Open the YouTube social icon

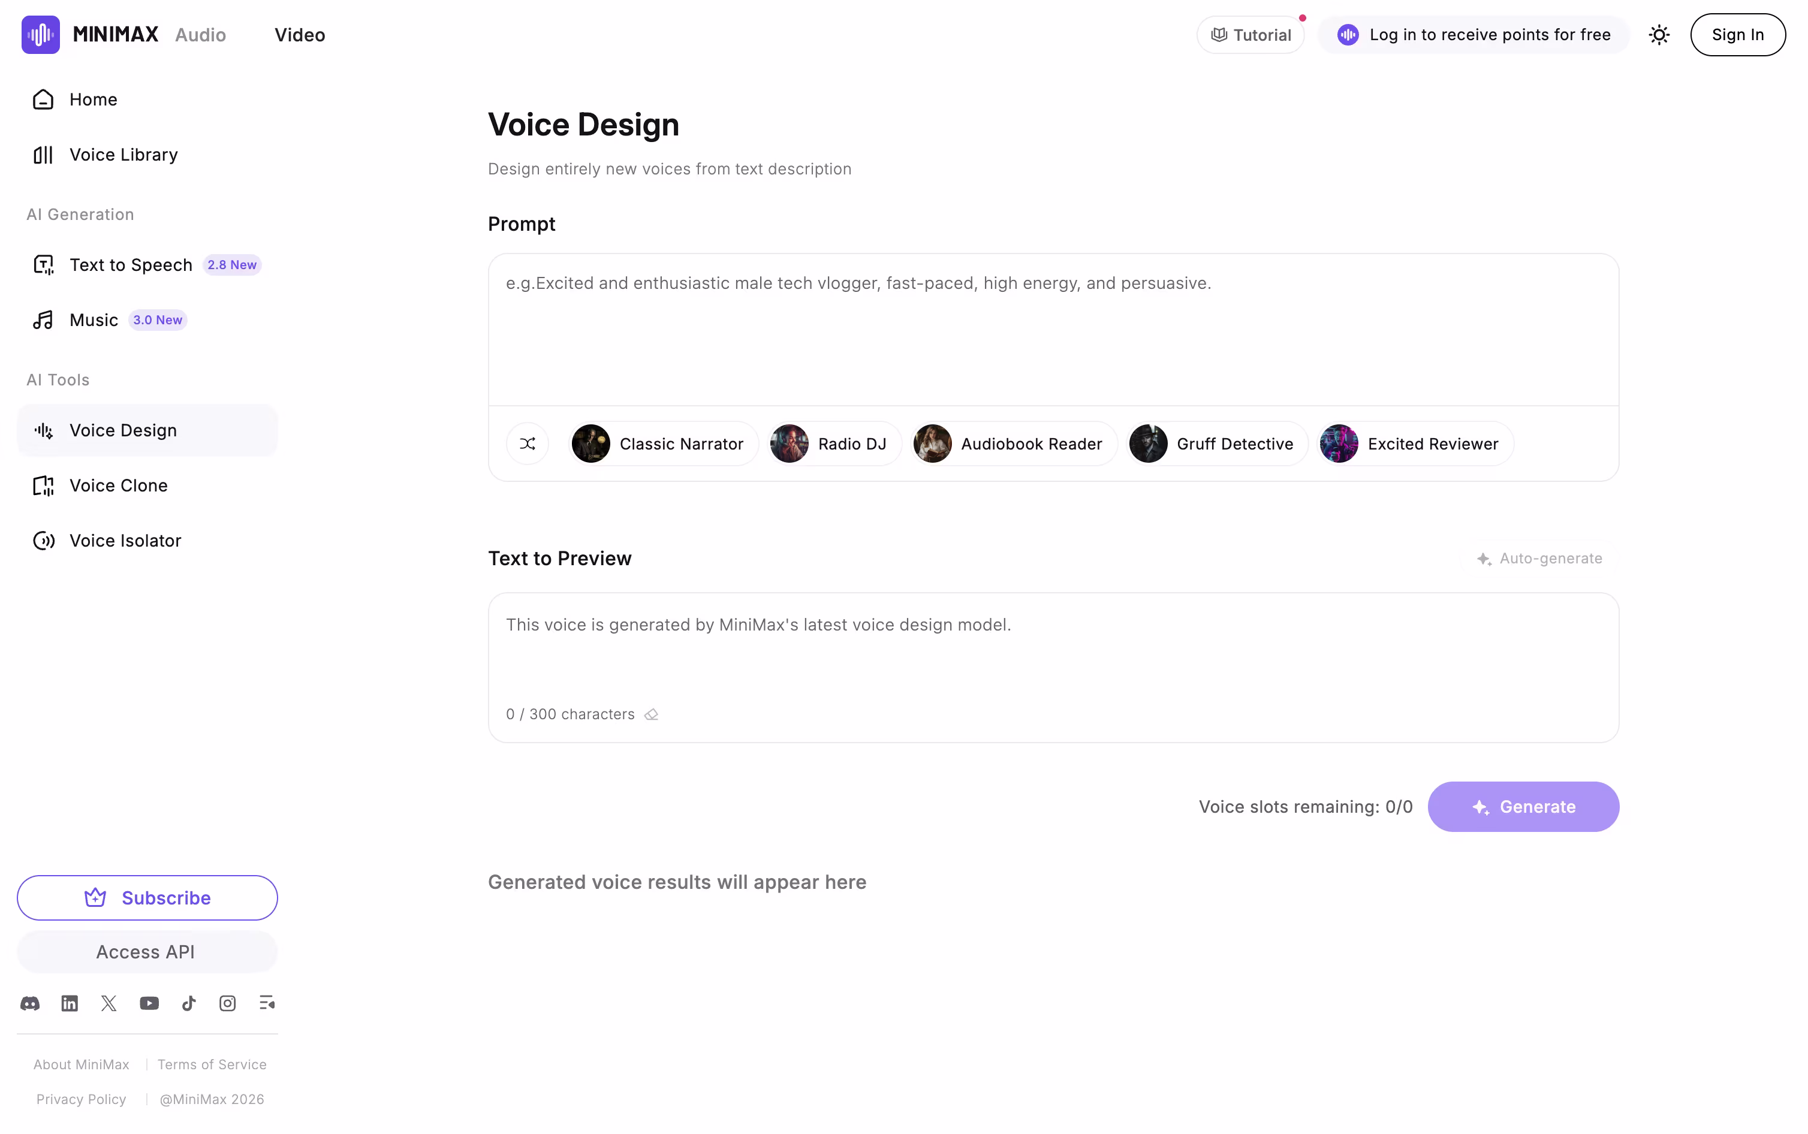point(149,1003)
